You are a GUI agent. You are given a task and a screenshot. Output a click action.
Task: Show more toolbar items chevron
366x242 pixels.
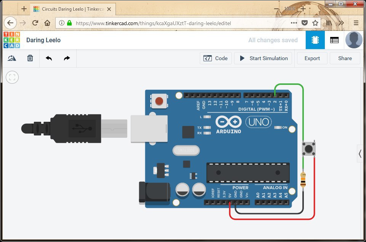click(x=342, y=23)
